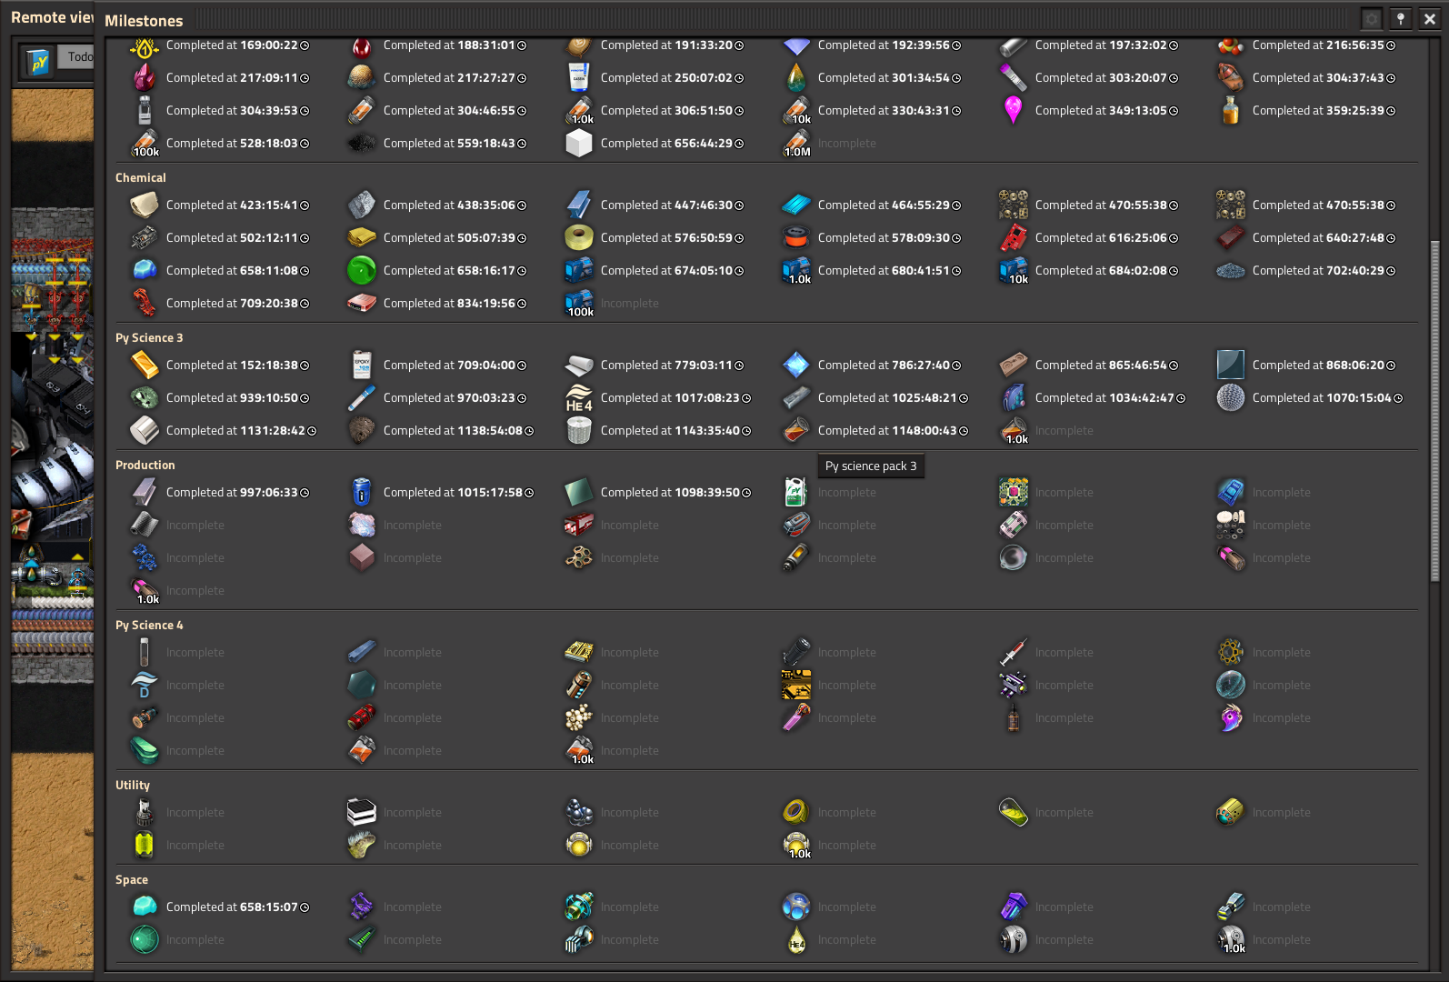The height and width of the screenshot is (982, 1449).
Task: Click the Chemical section heading
Action: [x=141, y=178]
